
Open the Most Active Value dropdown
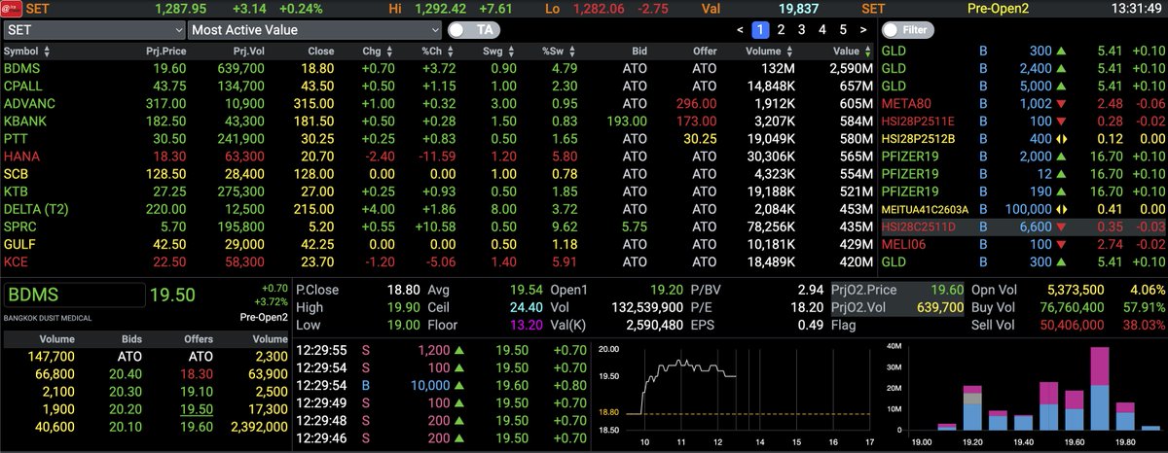click(315, 30)
